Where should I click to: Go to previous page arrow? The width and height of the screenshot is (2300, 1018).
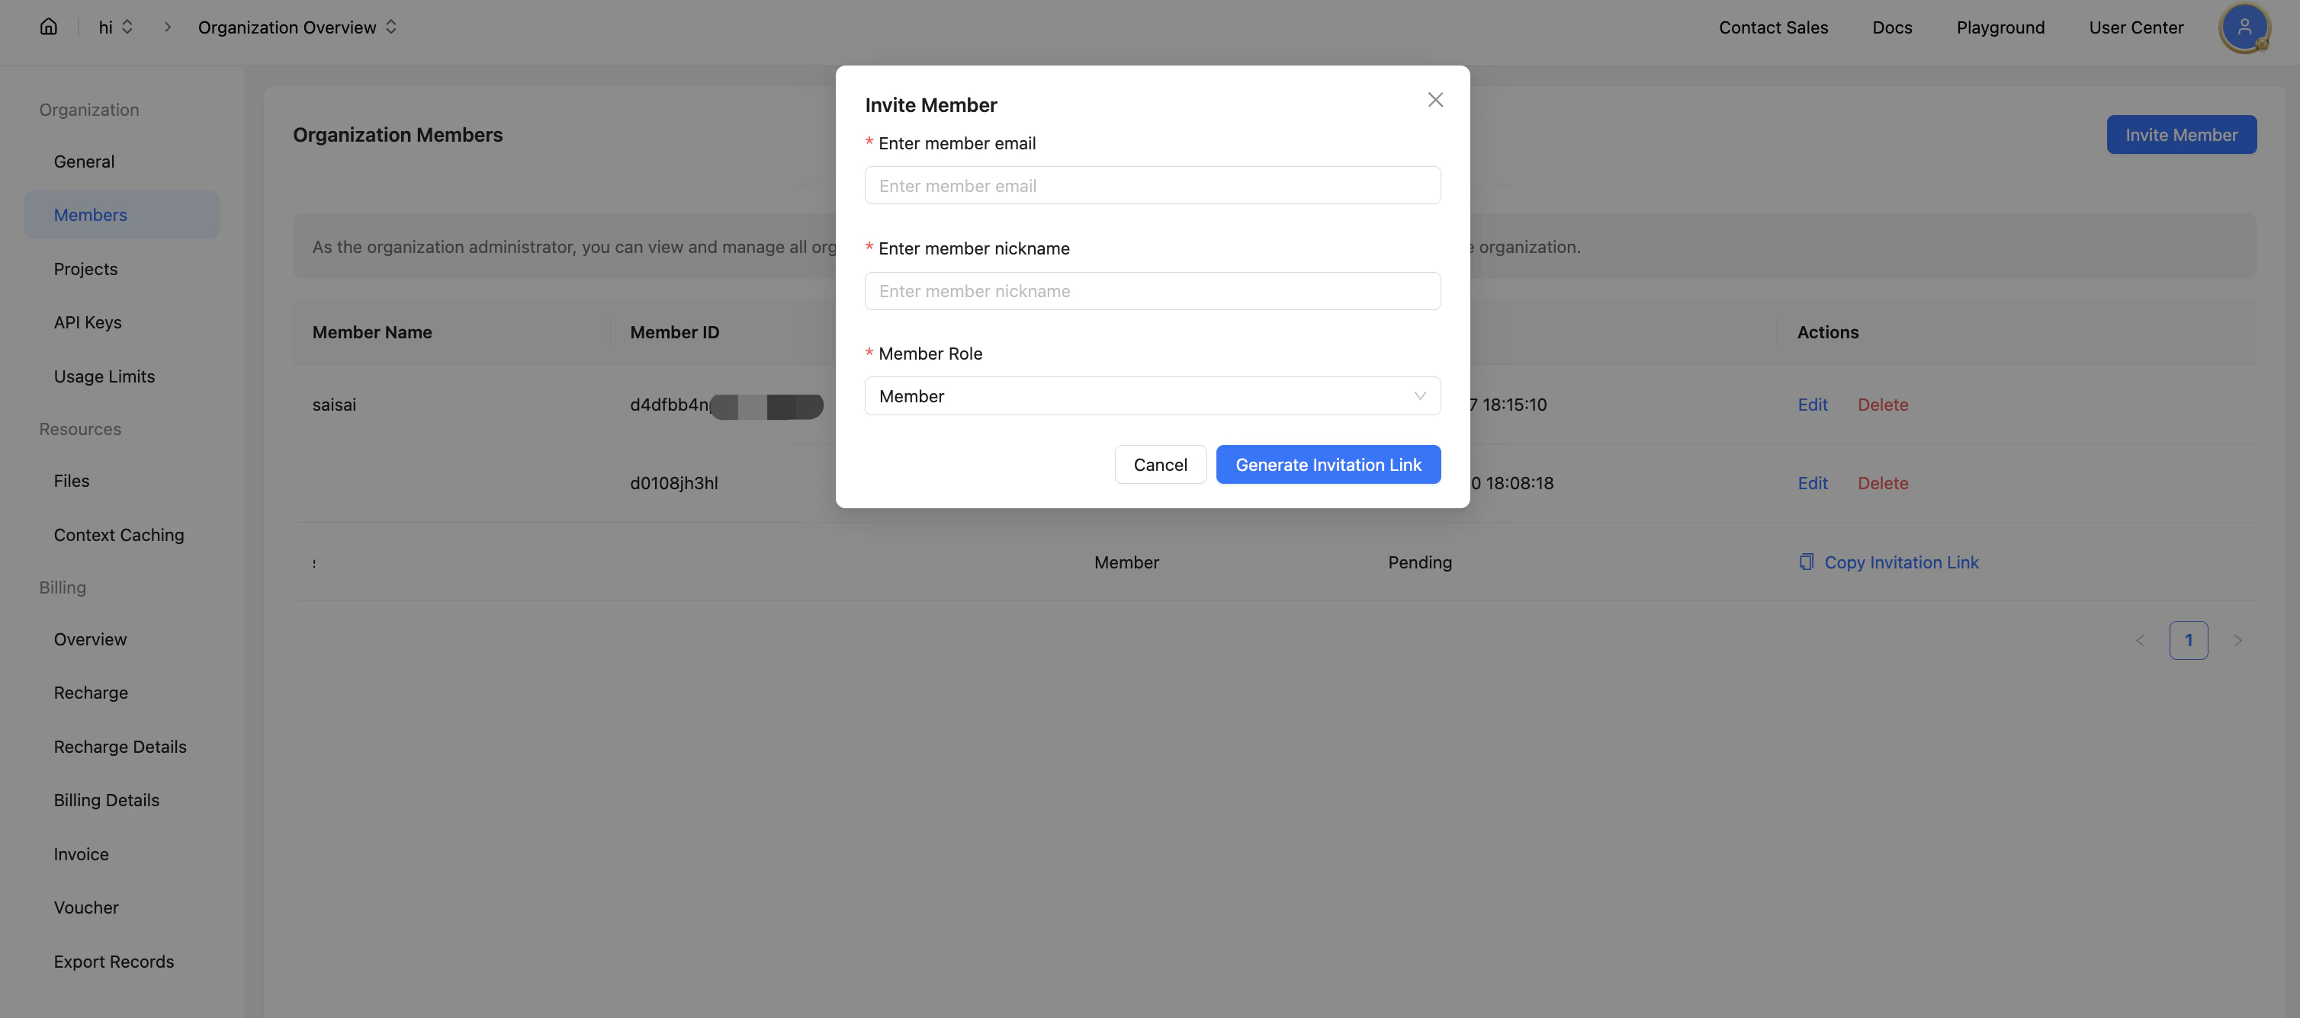2139,641
